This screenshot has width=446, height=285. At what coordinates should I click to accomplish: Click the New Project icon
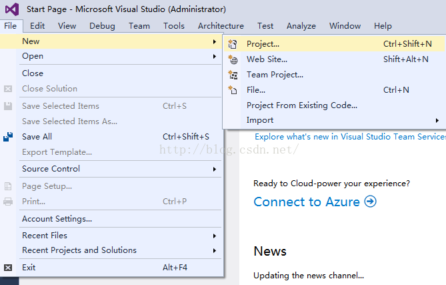233,44
